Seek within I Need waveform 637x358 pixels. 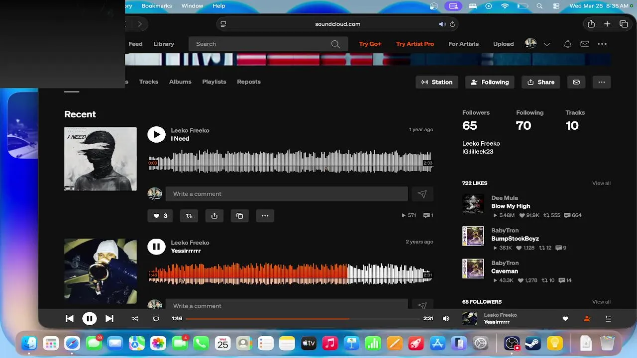[291, 162]
